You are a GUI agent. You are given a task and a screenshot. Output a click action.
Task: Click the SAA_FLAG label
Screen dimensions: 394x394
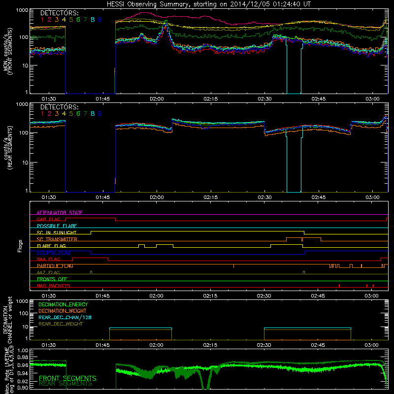(x=48, y=259)
